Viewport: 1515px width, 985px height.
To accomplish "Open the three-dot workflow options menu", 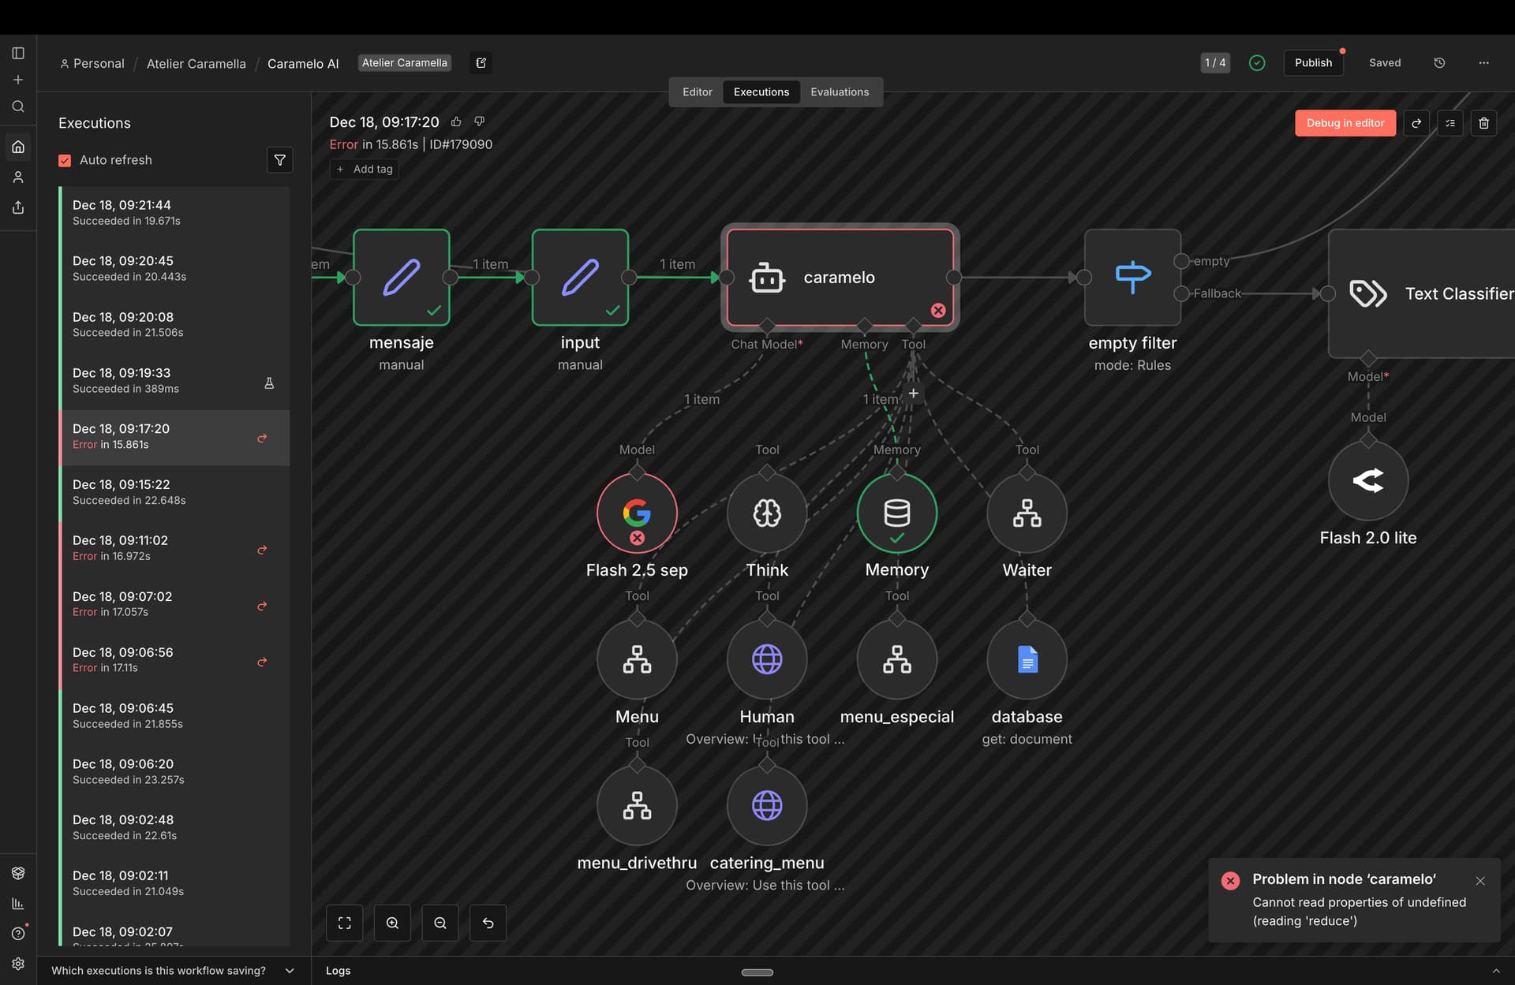I will (1483, 63).
